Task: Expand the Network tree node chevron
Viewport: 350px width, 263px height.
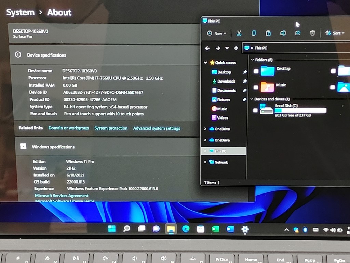Action: point(205,162)
